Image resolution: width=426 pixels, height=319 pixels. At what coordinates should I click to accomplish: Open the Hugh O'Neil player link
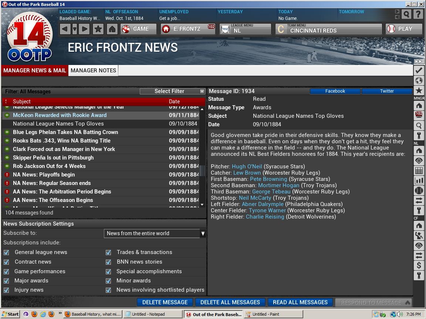point(247,167)
